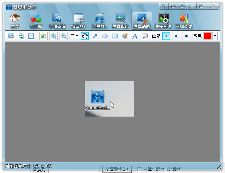Activate the paintbrush tool
Image resolution: width=225 pixels, height=173 pixels.
click(125, 36)
